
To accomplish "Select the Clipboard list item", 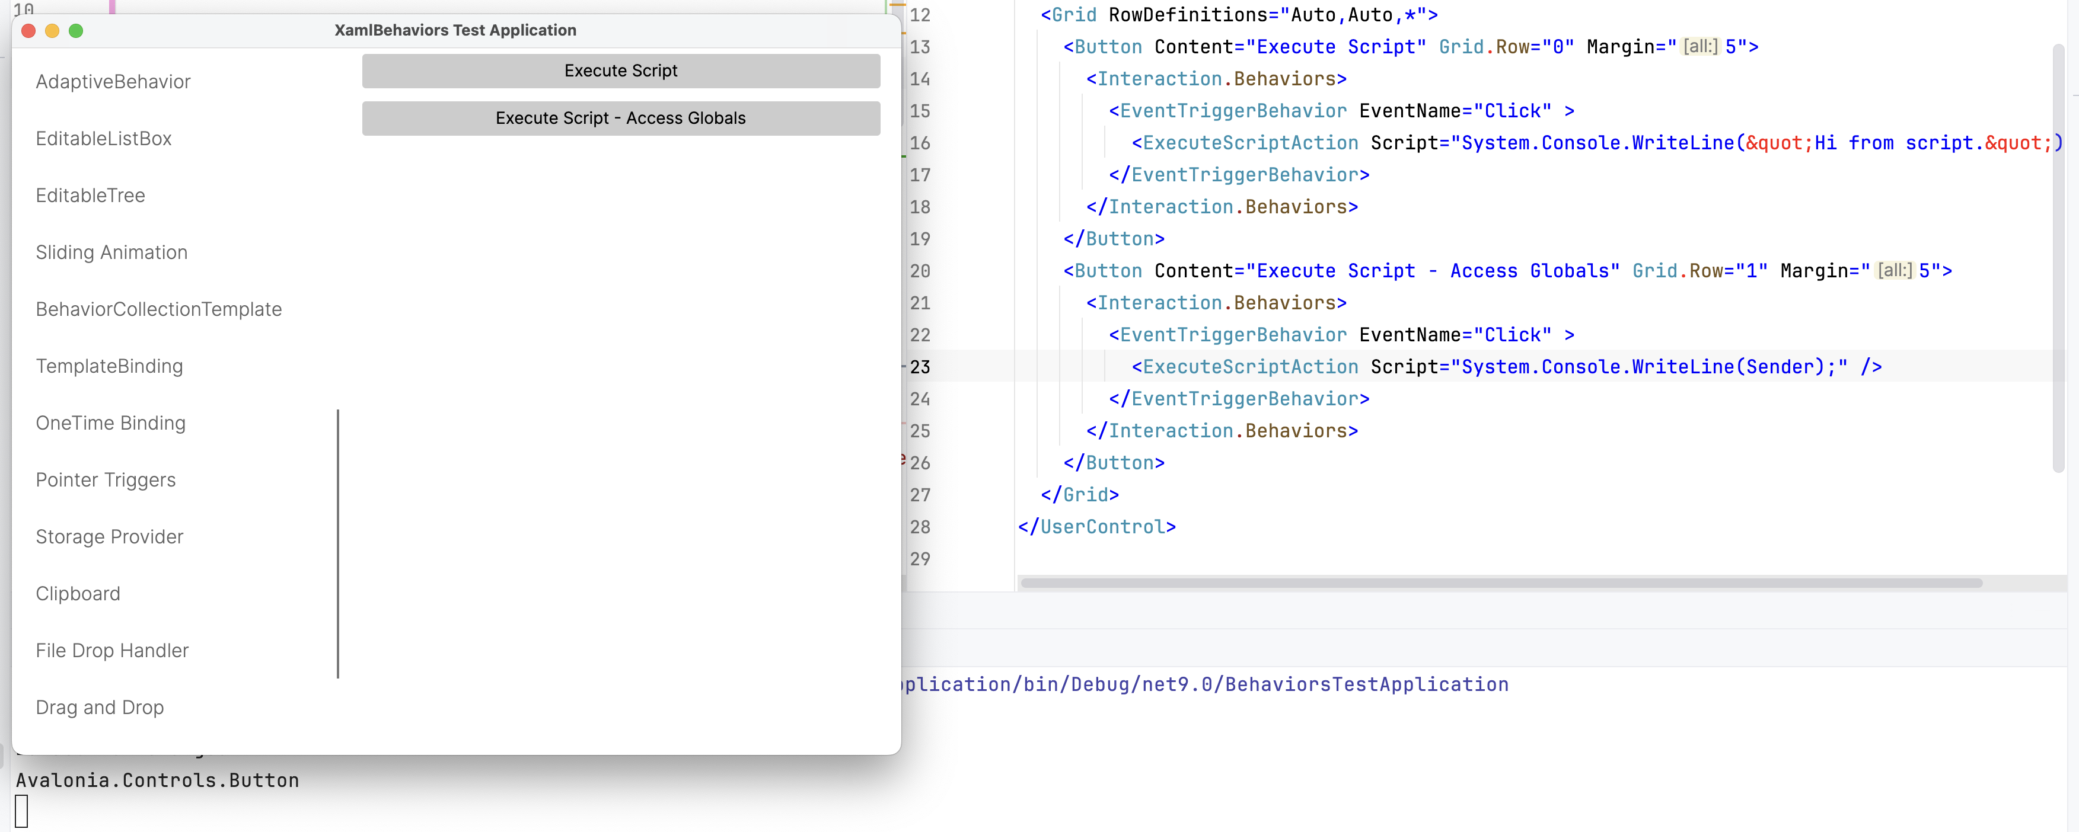I will 78,593.
